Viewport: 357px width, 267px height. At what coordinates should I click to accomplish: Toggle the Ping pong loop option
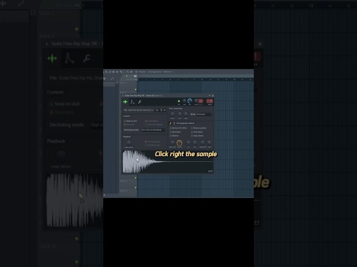(x=152, y=145)
